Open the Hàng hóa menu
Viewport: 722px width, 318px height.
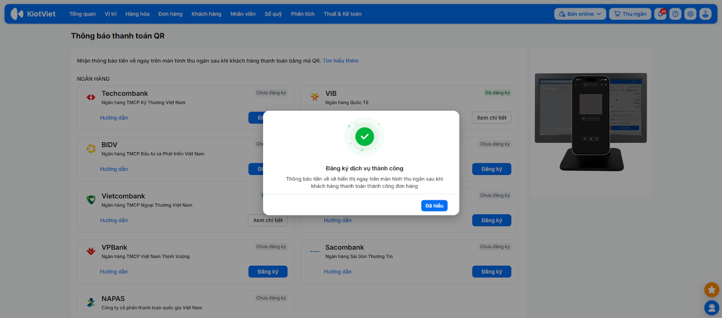(x=137, y=14)
